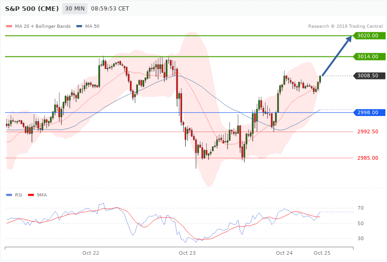
Task: Click the 08:59:53 CET timestamp
Action: [x=110, y=9]
